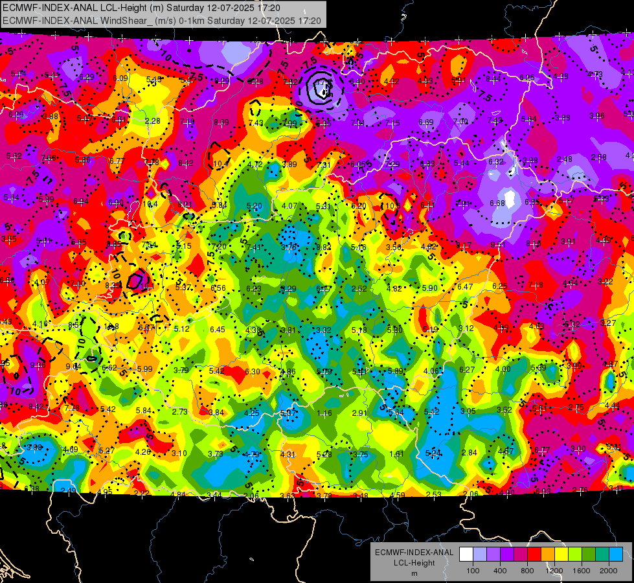
Task: Click the 3.05 wind shear value
Action: click(x=468, y=411)
